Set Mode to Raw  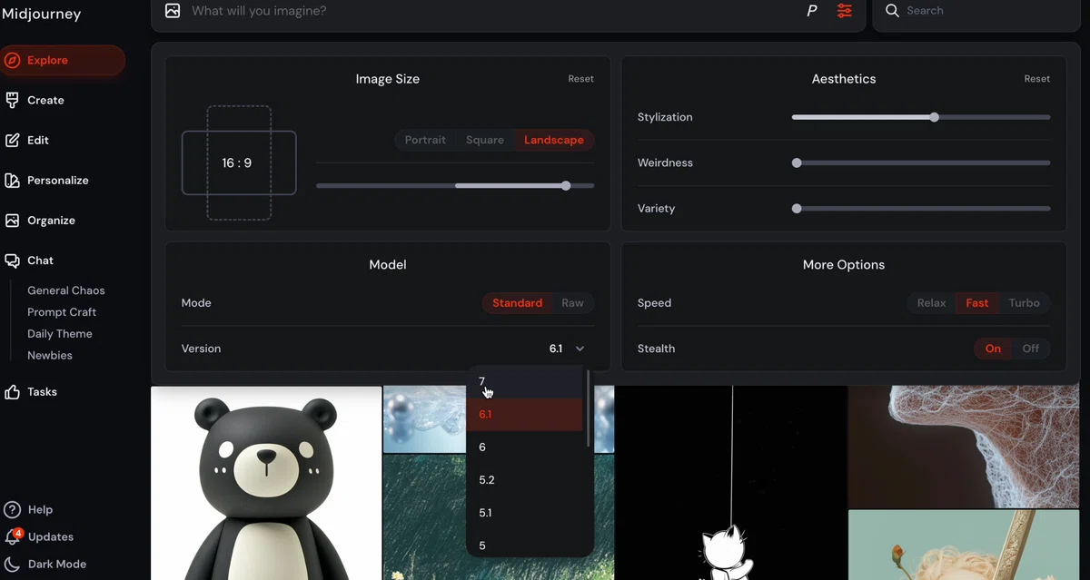(x=573, y=303)
